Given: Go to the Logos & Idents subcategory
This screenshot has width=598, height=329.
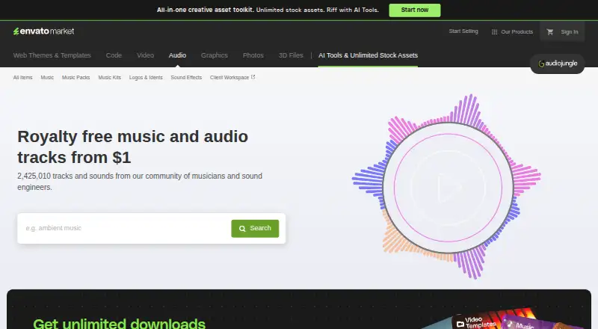Looking at the screenshot, I should coord(146,78).
